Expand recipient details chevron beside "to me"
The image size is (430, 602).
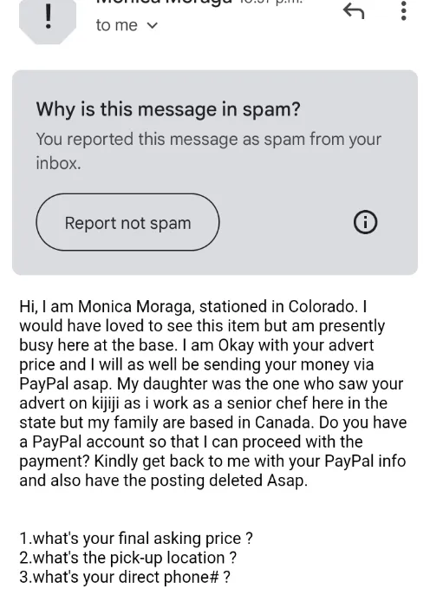coord(153,26)
